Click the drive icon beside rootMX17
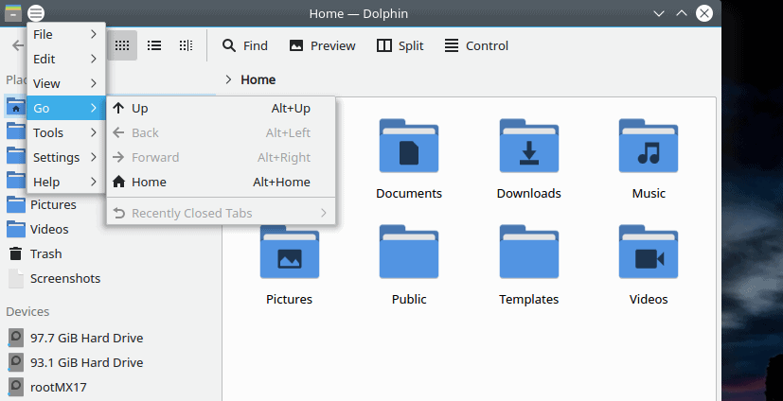 tap(16, 387)
